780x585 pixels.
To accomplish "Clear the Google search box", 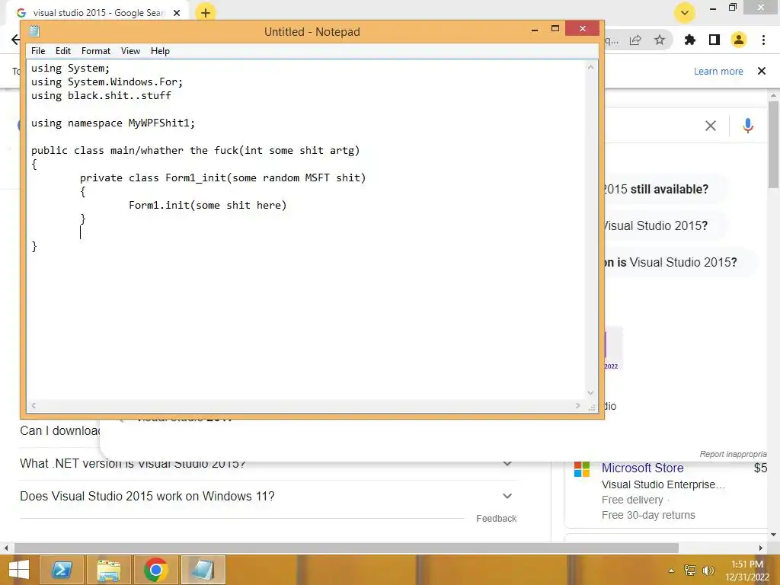I will tap(711, 126).
